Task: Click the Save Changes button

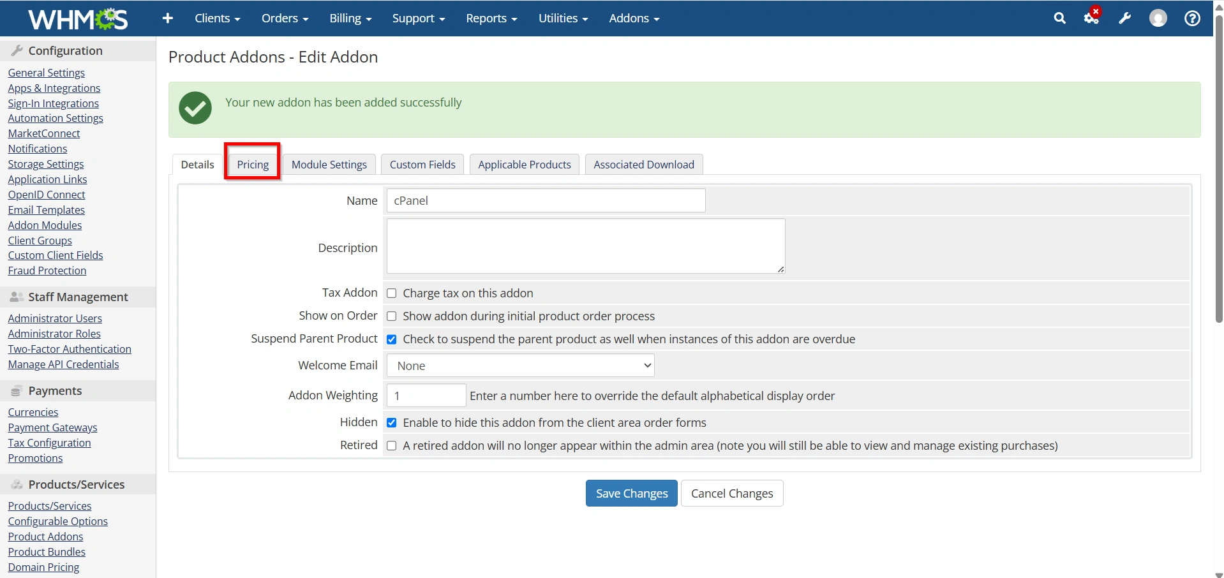Action: click(632, 493)
